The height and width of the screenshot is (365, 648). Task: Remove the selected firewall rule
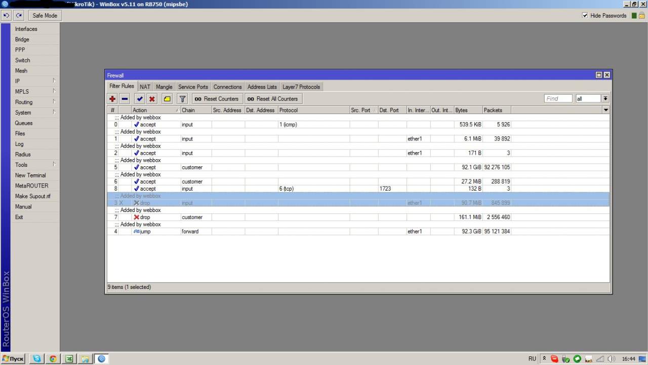click(x=125, y=99)
